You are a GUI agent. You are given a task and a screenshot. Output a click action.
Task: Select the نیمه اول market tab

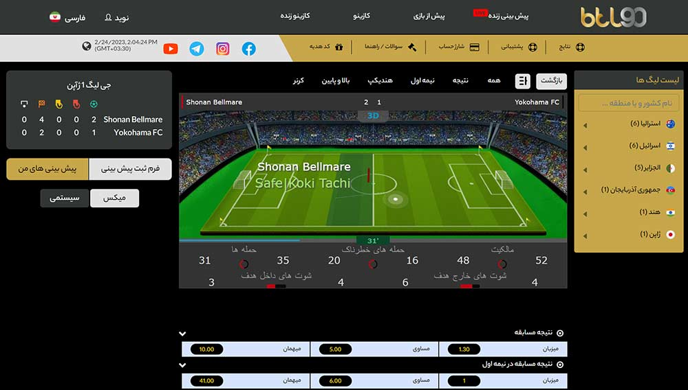click(422, 80)
